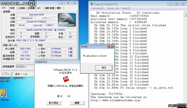This screenshot has height=108, width=187.
Task: Open the About...(A) menu in Super PI
Action: coord(113,8)
